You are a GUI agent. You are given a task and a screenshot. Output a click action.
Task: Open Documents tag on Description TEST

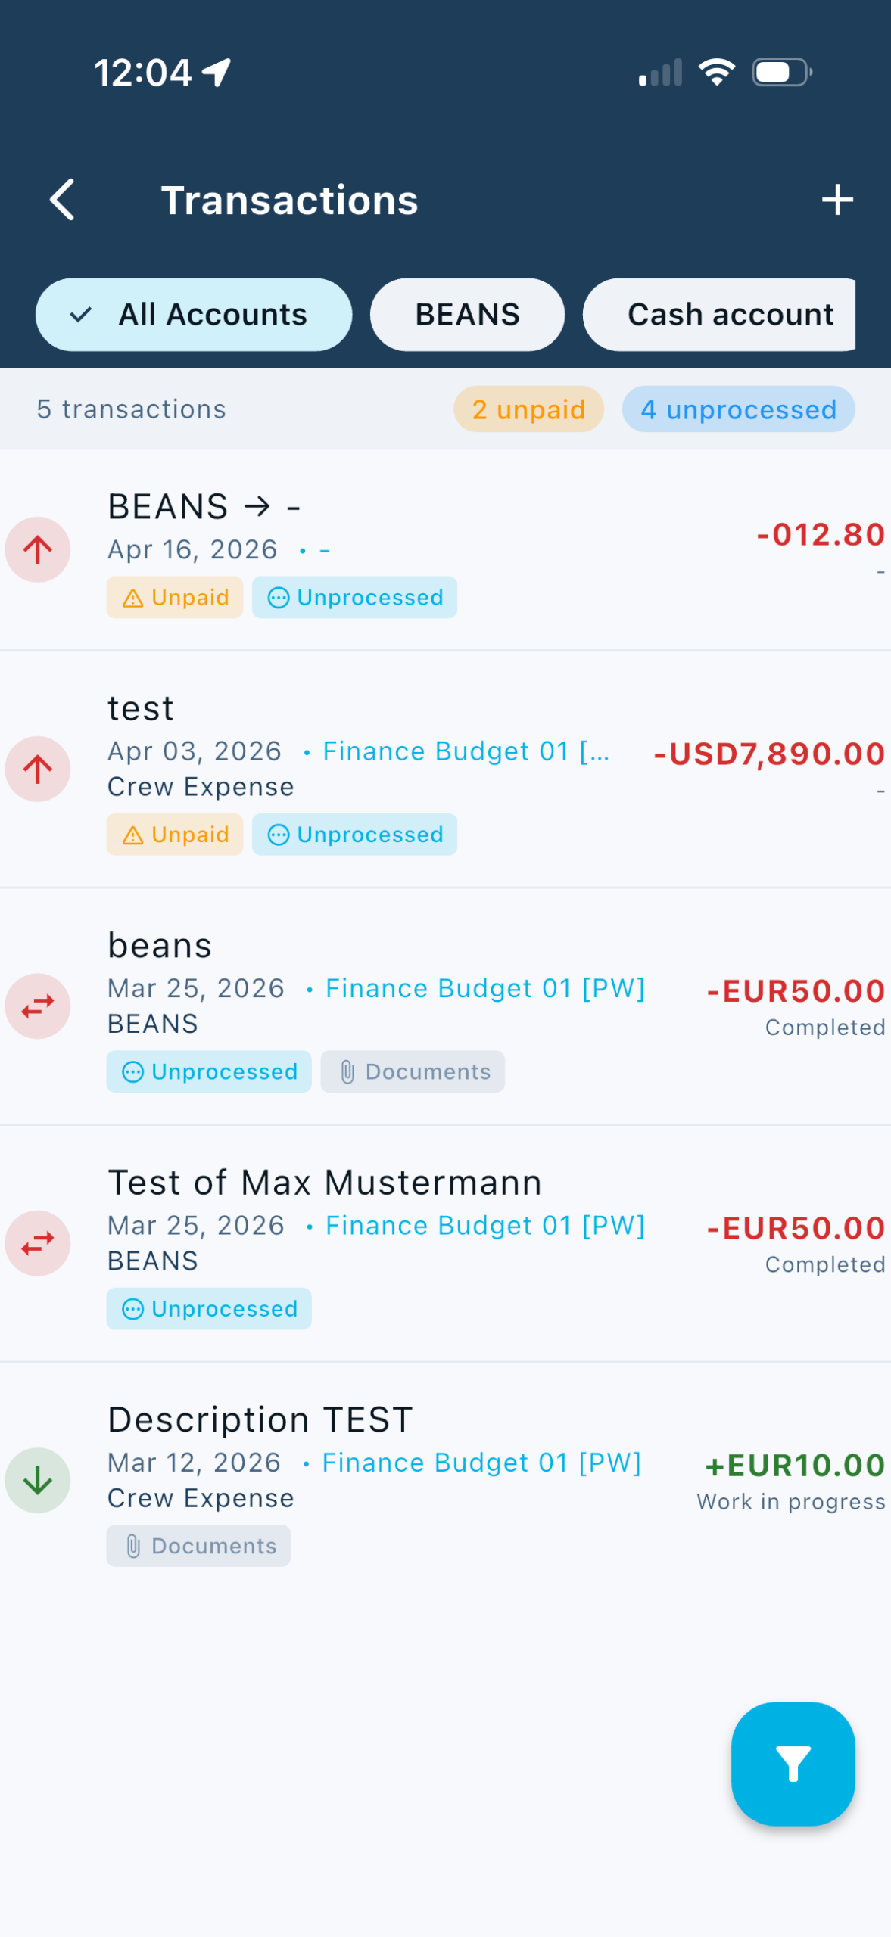pyautogui.click(x=198, y=1546)
